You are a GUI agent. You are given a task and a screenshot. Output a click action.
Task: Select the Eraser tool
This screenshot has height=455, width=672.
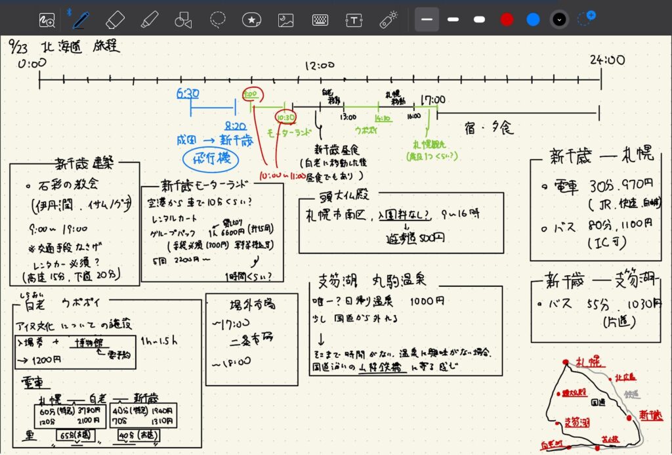click(115, 20)
